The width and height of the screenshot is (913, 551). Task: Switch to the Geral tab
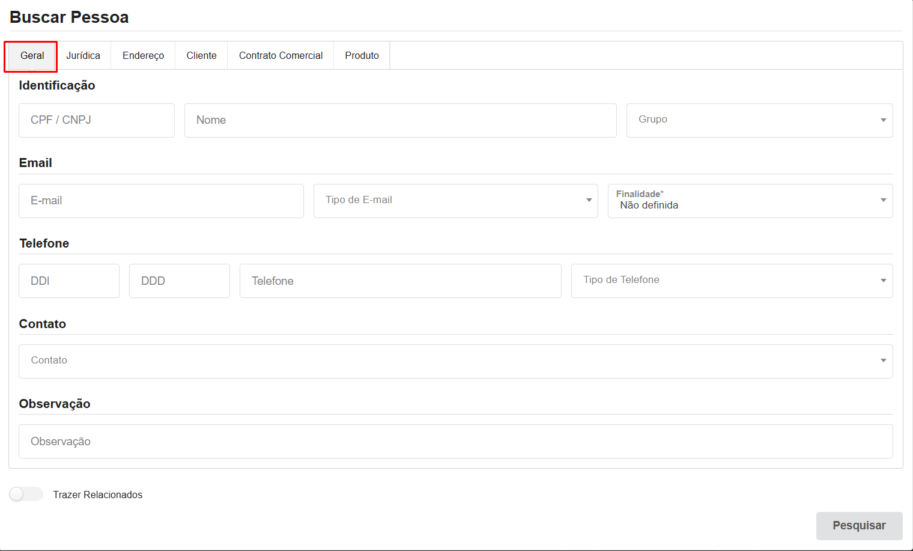(x=32, y=55)
